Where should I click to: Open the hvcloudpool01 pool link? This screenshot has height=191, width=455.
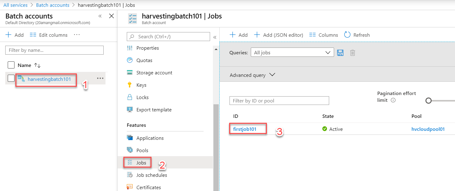tap(428, 129)
